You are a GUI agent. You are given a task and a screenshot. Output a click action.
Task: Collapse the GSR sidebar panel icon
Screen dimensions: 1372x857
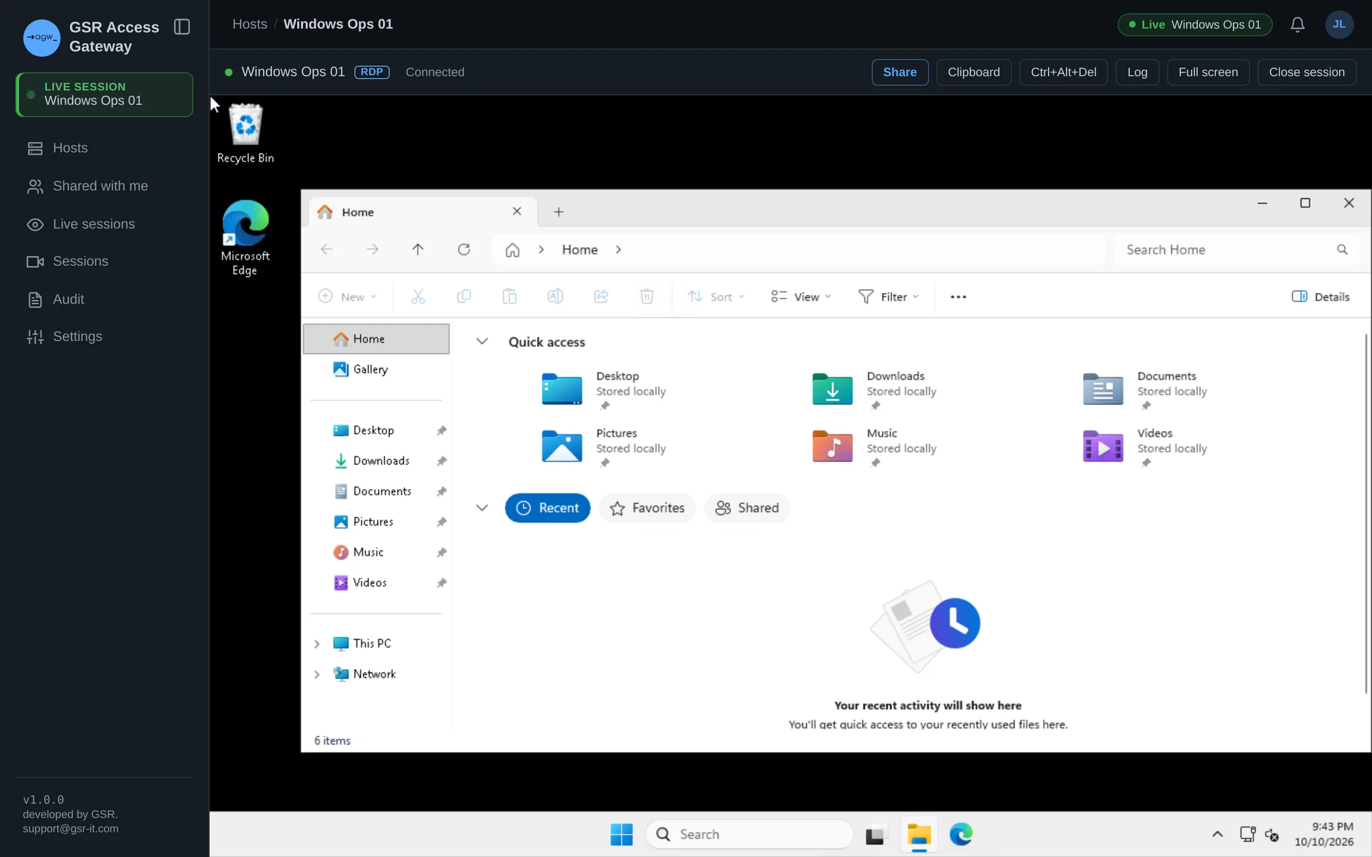[182, 27]
